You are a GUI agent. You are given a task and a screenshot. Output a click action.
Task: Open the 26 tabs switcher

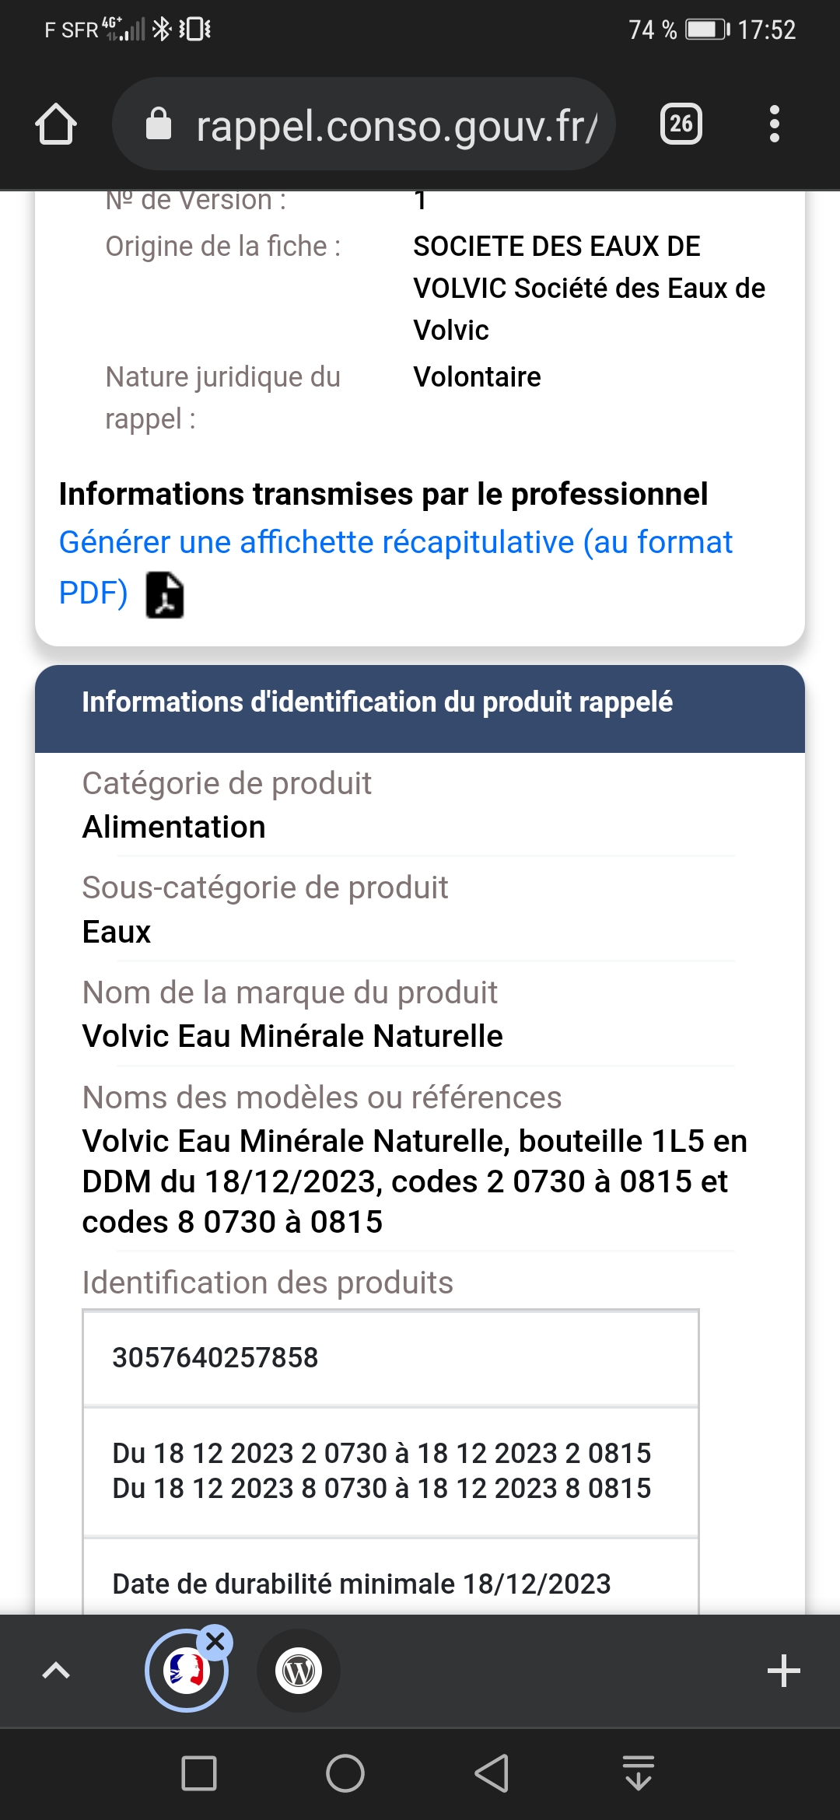681,124
